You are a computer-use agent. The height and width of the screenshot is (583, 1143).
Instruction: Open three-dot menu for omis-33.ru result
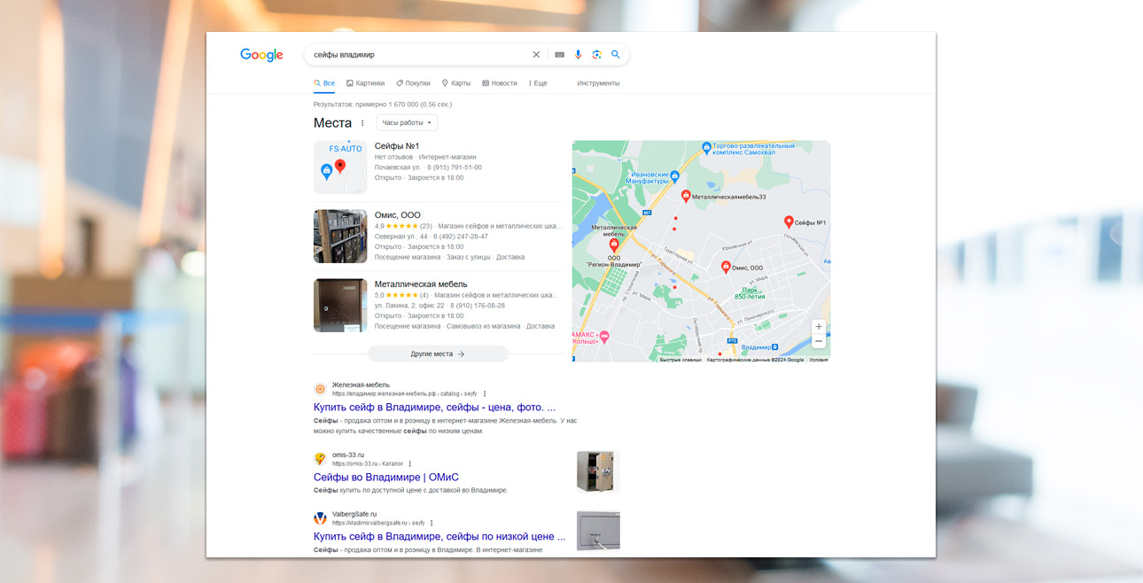(x=409, y=463)
